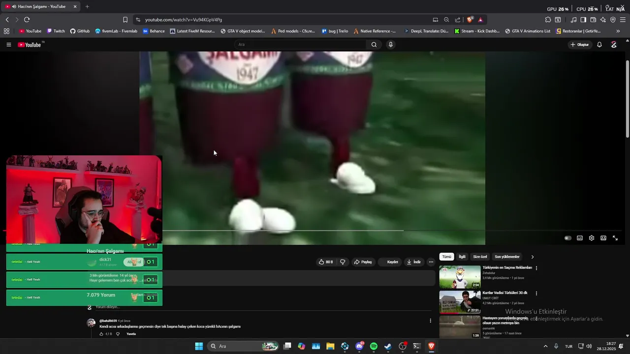Open zoom controls in the address bar
630x354 pixels.
[446, 20]
